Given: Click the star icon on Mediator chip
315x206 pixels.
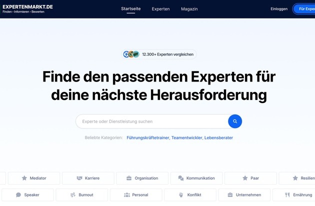Looking at the screenshot, I should [24, 178].
